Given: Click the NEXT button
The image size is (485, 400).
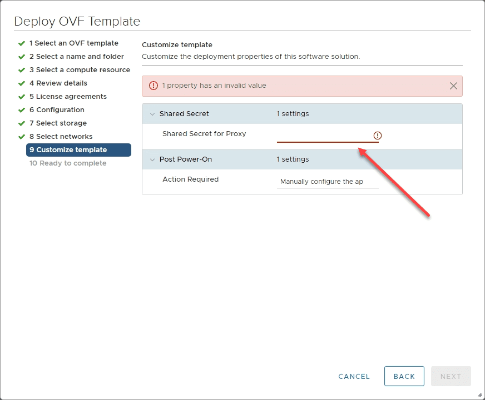Looking at the screenshot, I should [451, 376].
